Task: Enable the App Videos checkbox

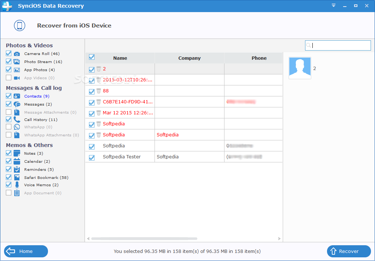Action: point(9,78)
